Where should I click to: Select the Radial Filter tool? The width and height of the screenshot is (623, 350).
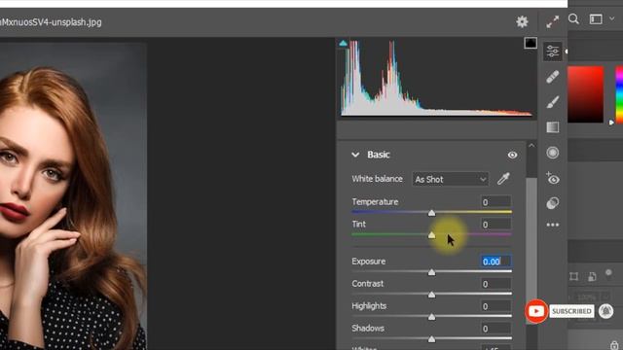(552, 153)
